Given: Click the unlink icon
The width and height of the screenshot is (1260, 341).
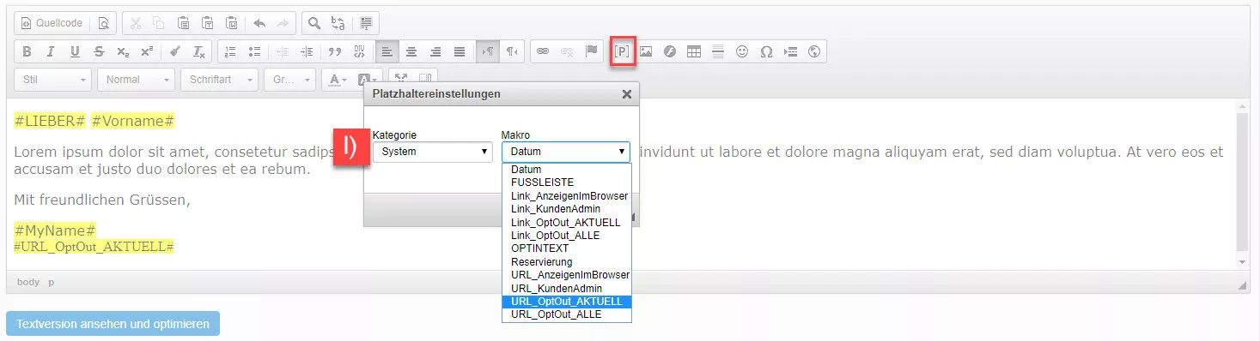Looking at the screenshot, I should click(567, 51).
